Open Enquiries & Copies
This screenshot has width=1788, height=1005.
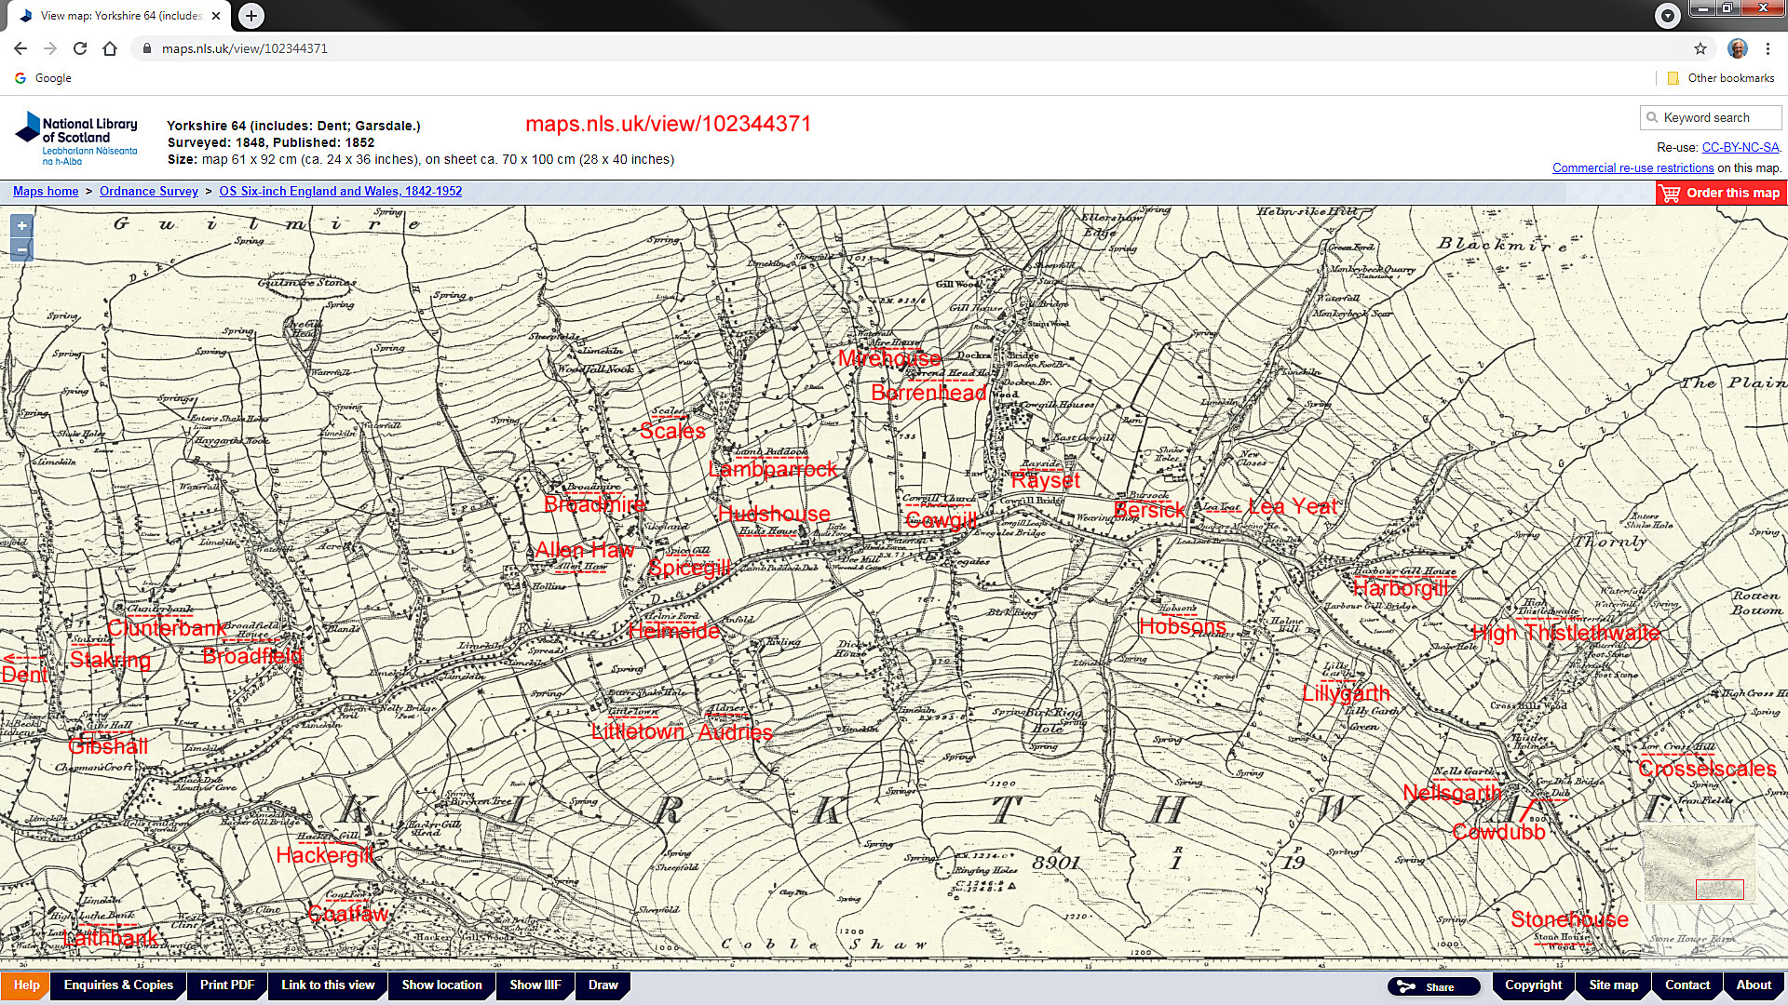click(118, 985)
